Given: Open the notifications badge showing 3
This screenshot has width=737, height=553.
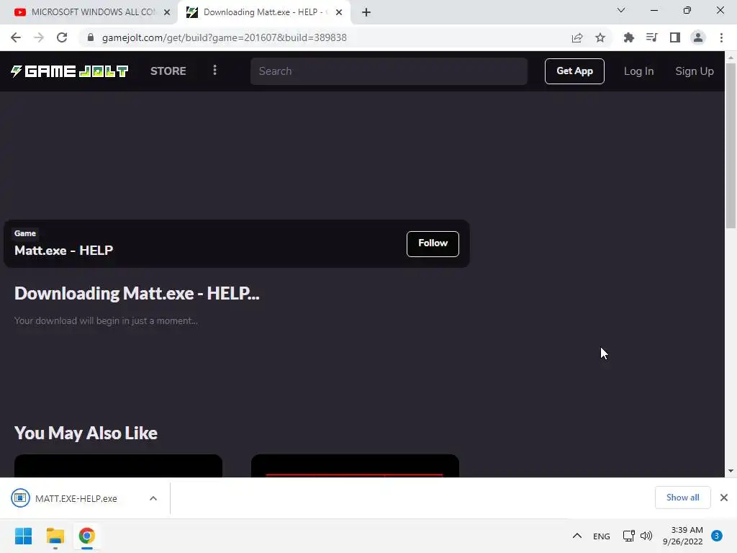Looking at the screenshot, I should pyautogui.click(x=717, y=536).
